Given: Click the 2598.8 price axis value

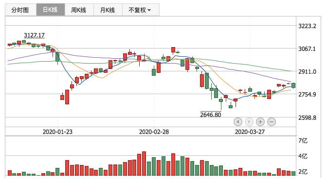Looking at the screenshot, I should coord(307,118).
